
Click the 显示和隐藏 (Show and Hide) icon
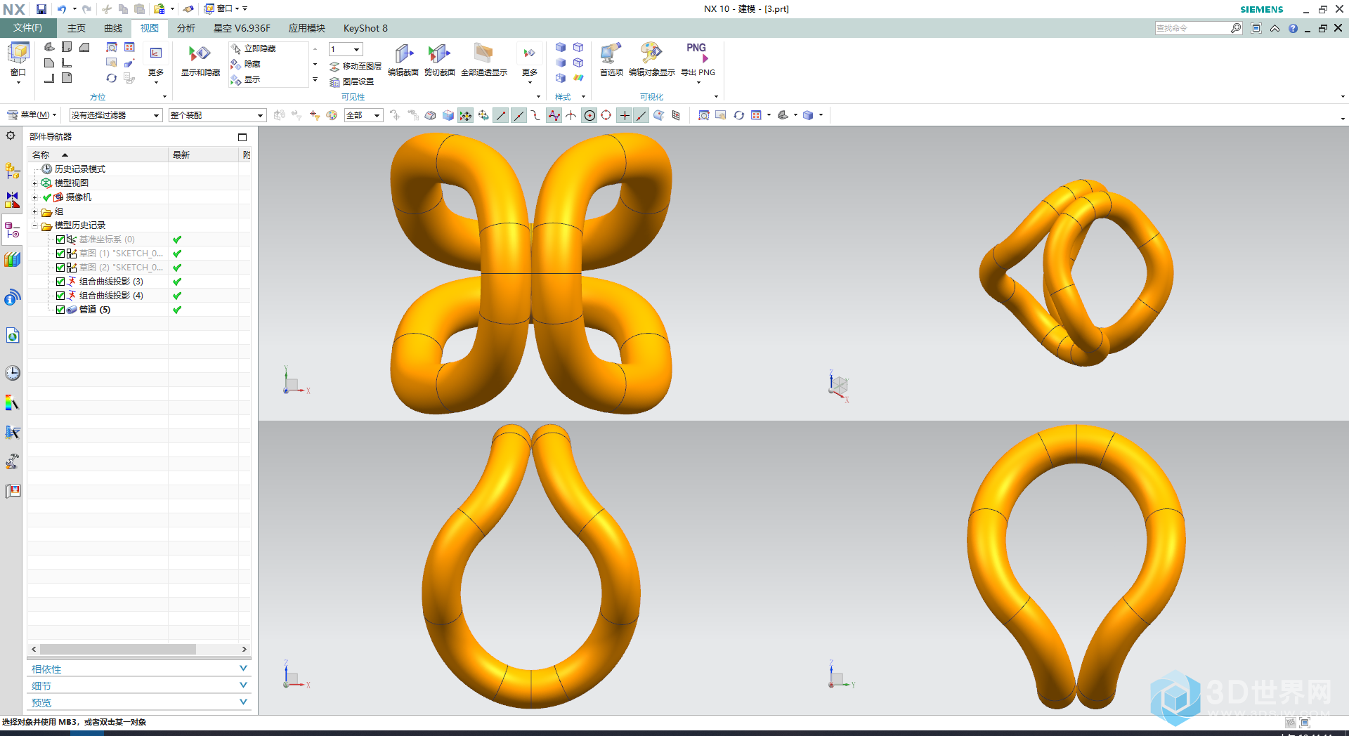[x=200, y=54]
